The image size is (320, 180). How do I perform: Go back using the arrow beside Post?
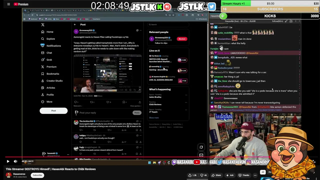pos(75,24)
